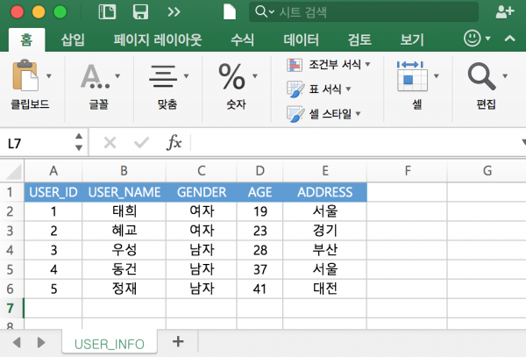Click the 맞춤 alignment icon

(x=163, y=76)
